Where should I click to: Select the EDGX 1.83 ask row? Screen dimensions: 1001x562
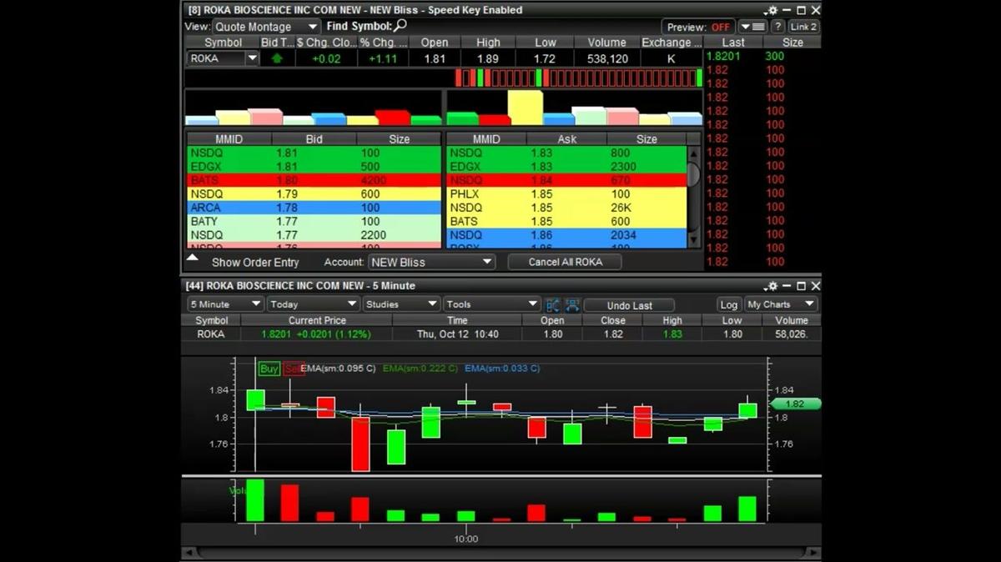[x=567, y=167]
